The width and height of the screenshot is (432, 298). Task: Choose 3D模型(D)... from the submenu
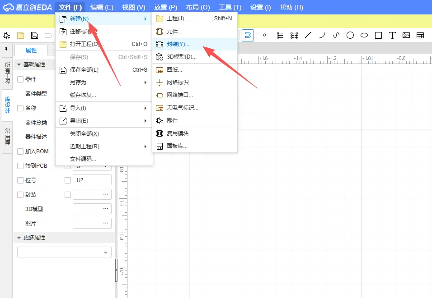click(194, 57)
